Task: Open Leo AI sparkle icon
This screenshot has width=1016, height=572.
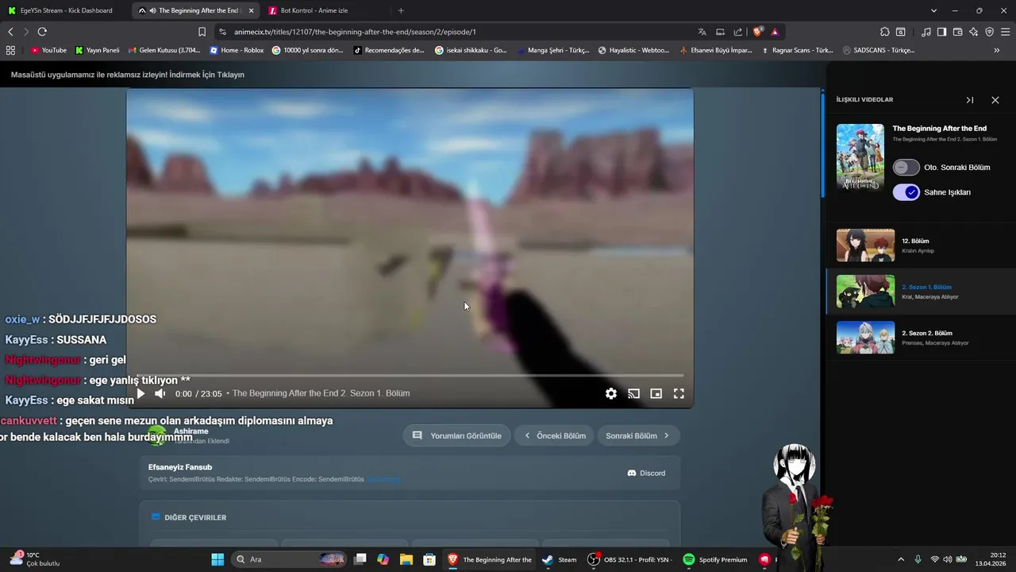Action: 974,32
